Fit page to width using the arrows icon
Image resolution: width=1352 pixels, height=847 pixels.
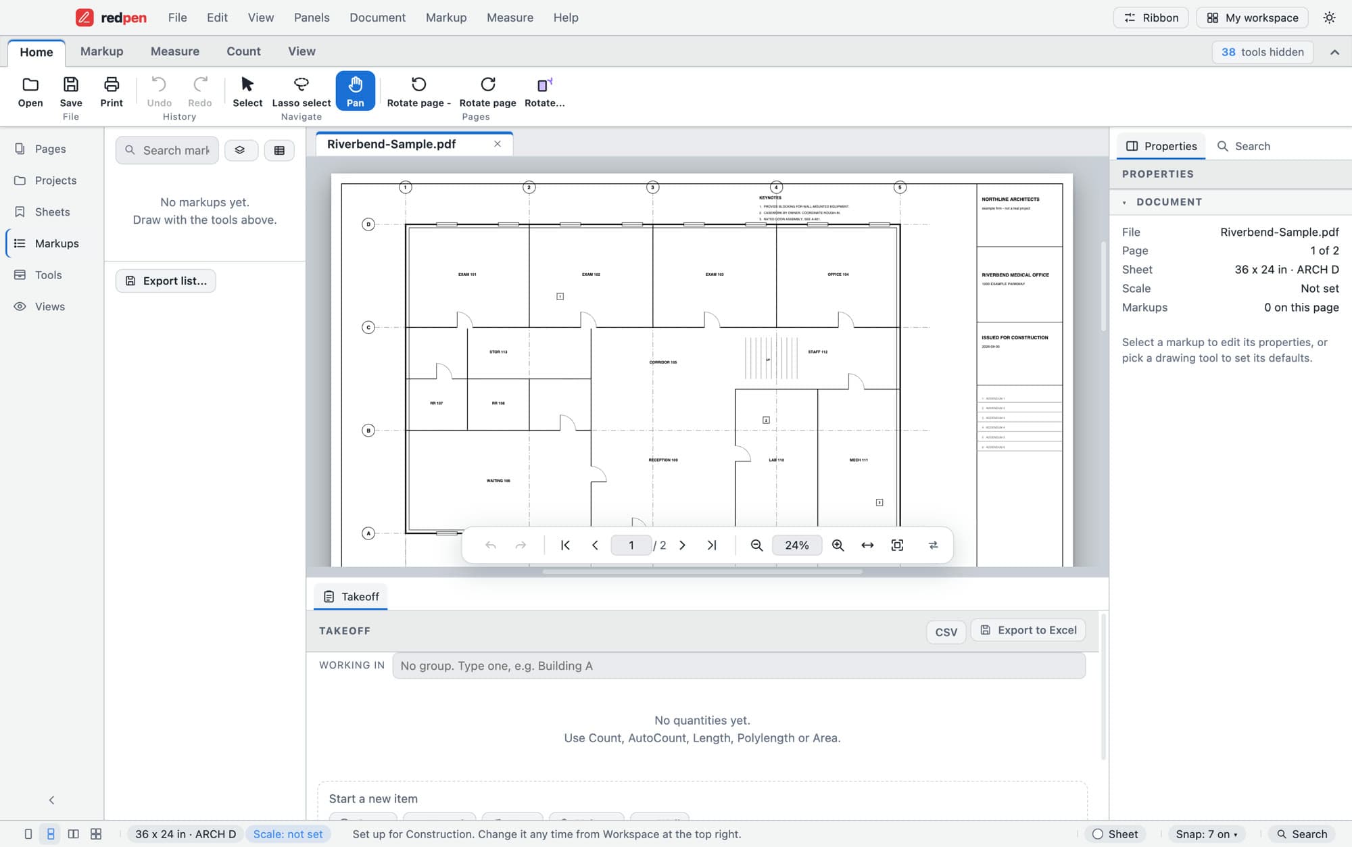coord(867,546)
